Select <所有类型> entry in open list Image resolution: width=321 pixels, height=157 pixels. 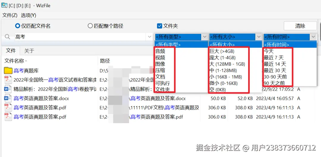click(181, 44)
